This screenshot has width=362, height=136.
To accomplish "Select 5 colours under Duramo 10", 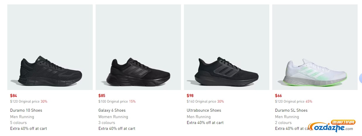I will [x=18, y=123].
